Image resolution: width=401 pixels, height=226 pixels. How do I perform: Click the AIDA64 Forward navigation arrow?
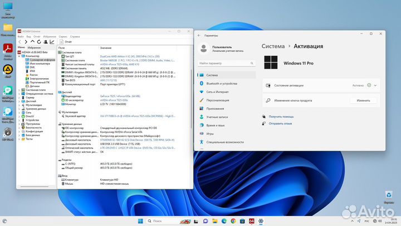[26, 42]
